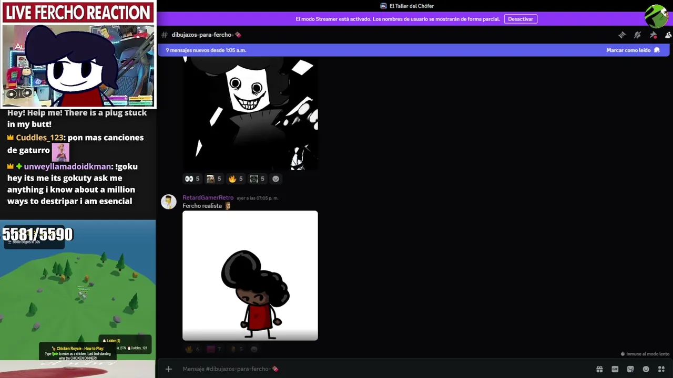The image size is (673, 378).
Task: Toggle the brown face emoji reaction
Action: (x=213, y=179)
